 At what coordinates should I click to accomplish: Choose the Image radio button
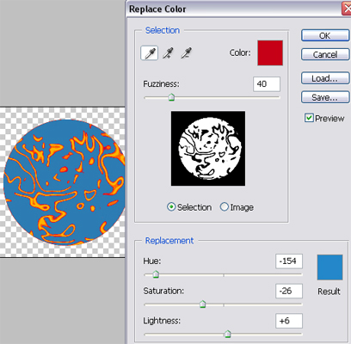coord(224,206)
